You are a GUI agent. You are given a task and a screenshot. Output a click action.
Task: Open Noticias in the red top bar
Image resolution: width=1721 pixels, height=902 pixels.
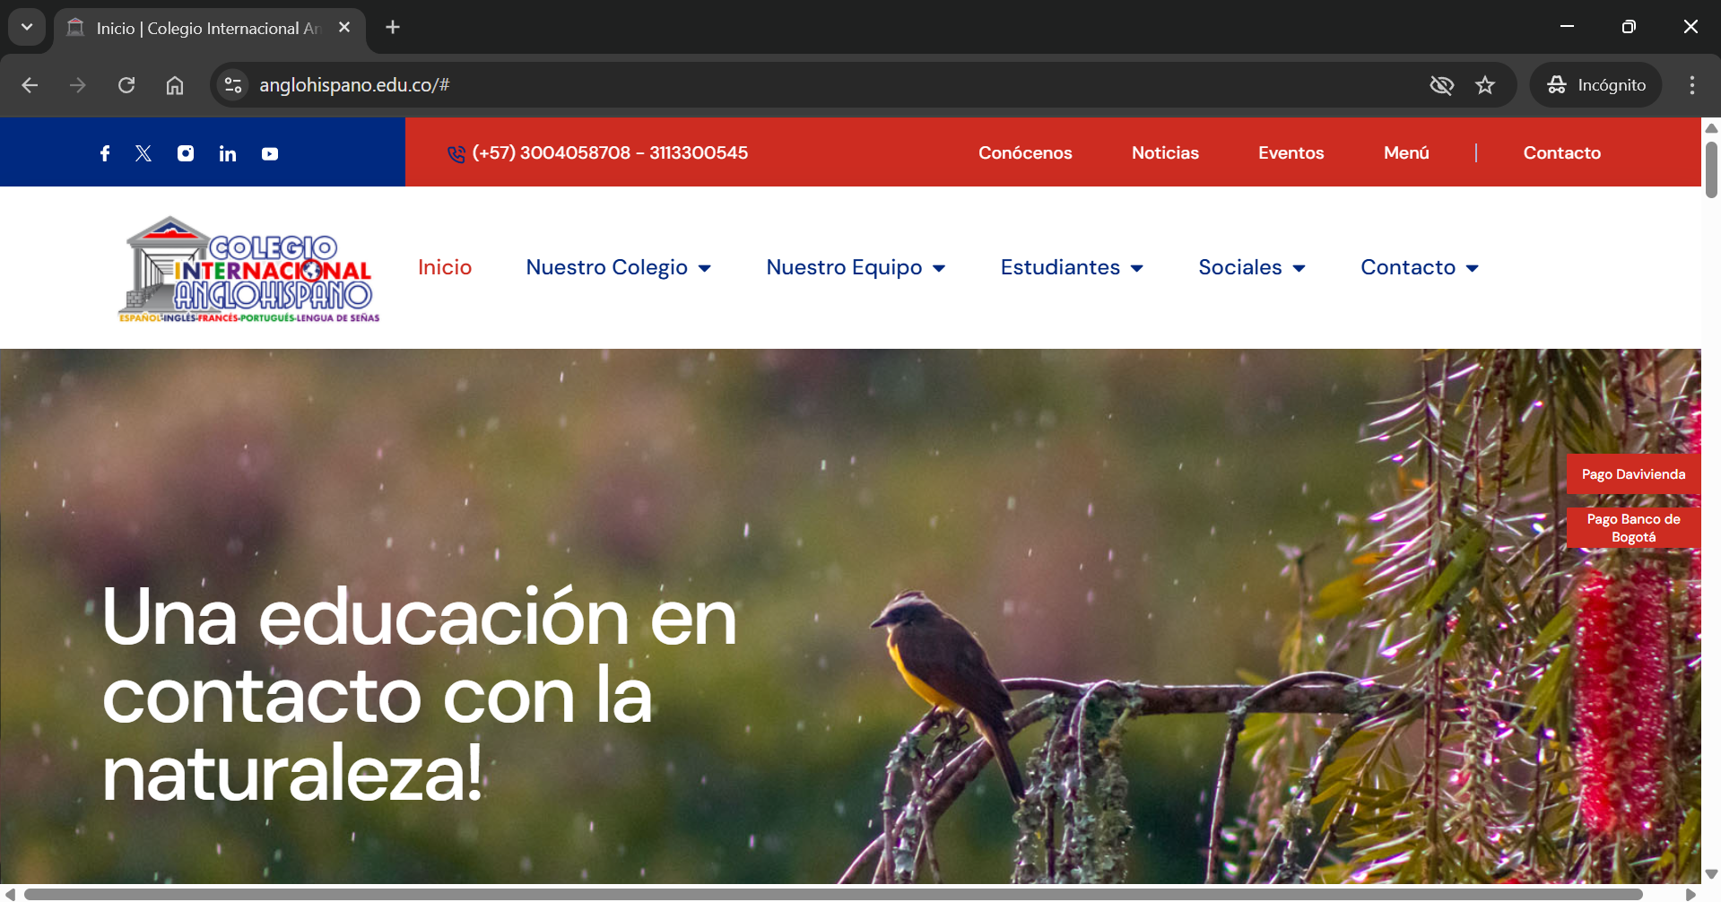pyautogui.click(x=1165, y=152)
